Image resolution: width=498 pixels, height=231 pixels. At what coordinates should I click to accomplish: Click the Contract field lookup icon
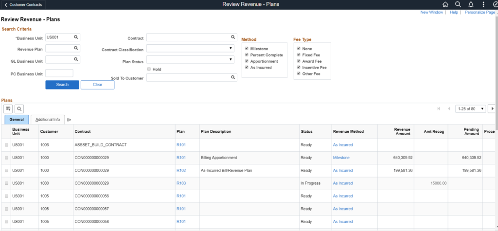point(233,37)
